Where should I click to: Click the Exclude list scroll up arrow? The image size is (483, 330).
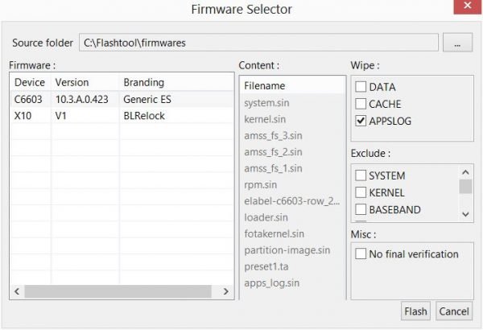tap(465, 172)
